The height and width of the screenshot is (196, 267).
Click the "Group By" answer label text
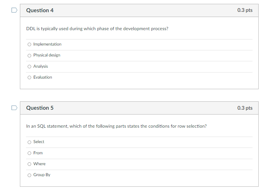42,175
